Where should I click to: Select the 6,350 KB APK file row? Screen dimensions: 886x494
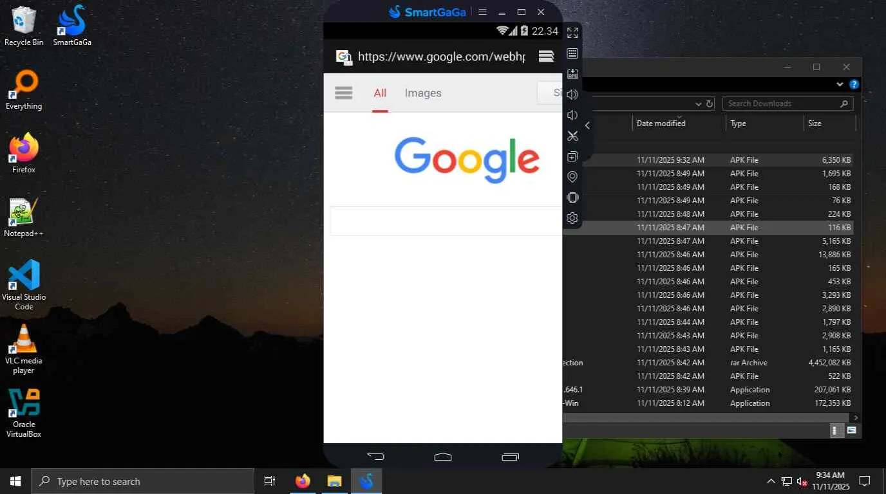point(708,160)
